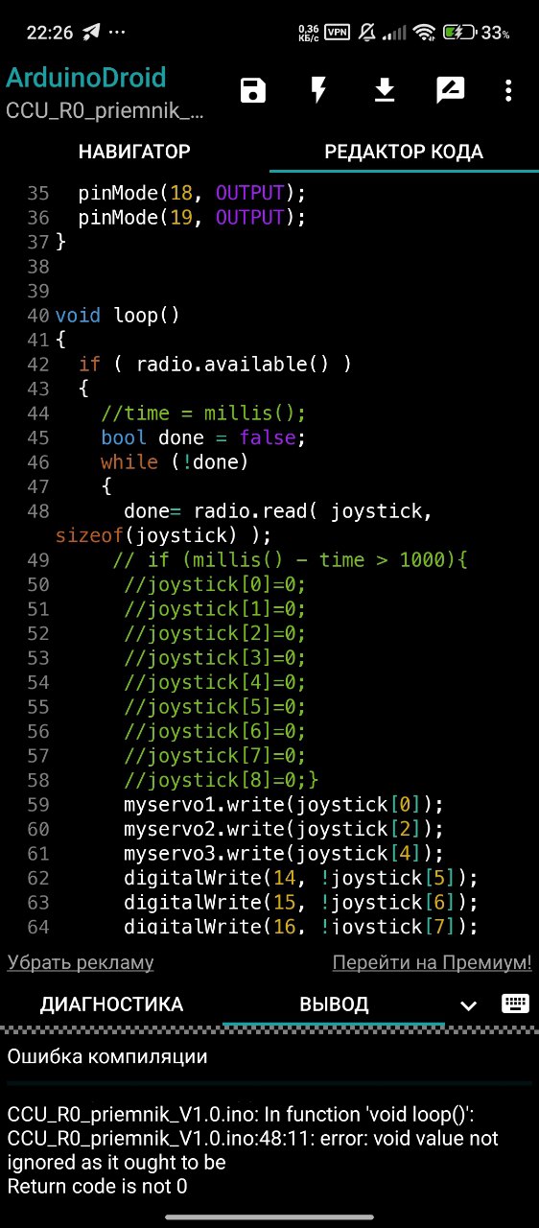
Task: Tap the ArduinoDroid app title
Action: (86, 78)
